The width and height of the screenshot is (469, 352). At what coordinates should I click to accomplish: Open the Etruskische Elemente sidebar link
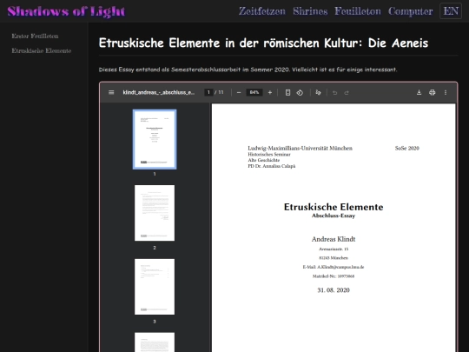click(x=42, y=50)
